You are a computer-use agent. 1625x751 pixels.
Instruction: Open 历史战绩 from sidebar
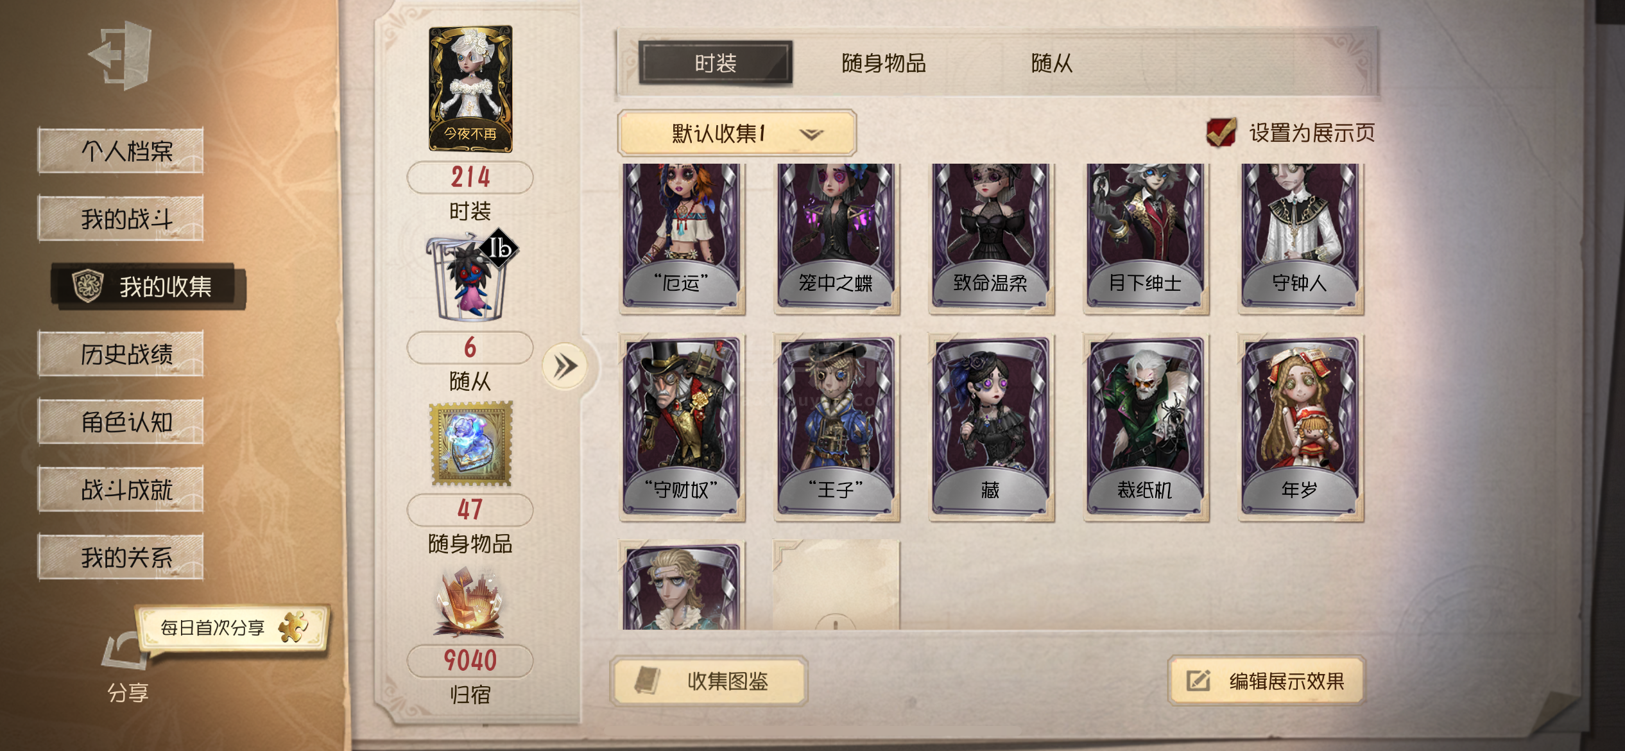click(121, 354)
